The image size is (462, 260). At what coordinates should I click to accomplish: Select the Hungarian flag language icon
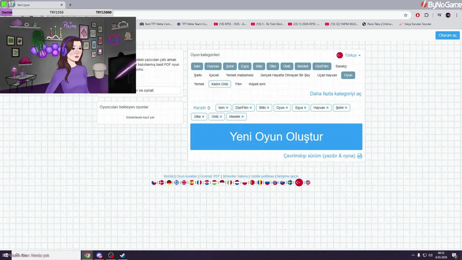coord(214,183)
